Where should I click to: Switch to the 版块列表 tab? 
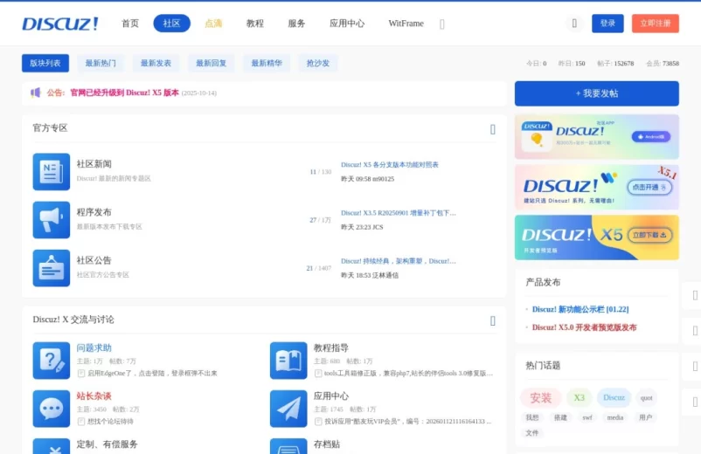pos(45,64)
